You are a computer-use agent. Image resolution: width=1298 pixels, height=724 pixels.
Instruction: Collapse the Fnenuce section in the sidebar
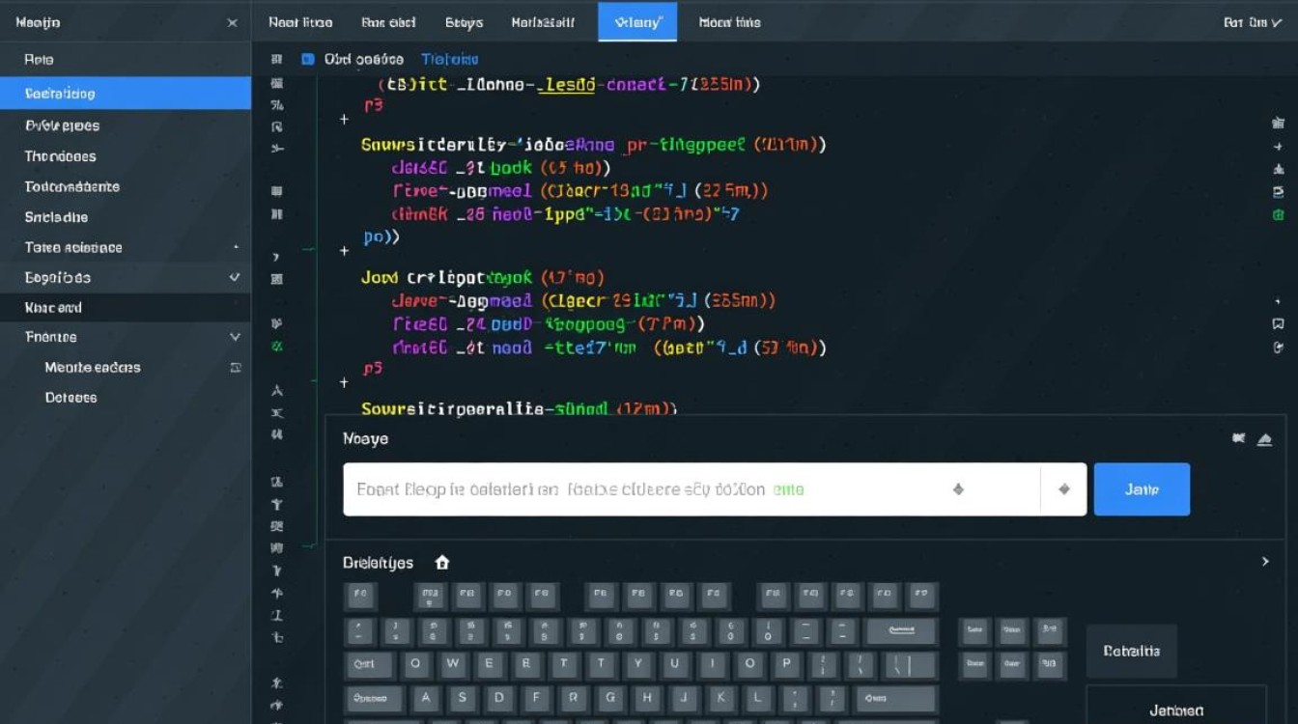(x=235, y=337)
